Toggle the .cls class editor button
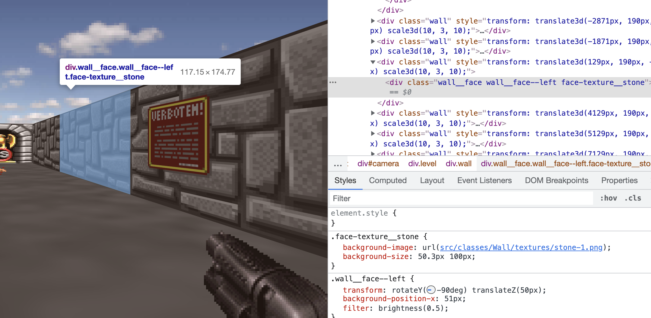Image resolution: width=651 pixels, height=318 pixels. click(x=633, y=198)
